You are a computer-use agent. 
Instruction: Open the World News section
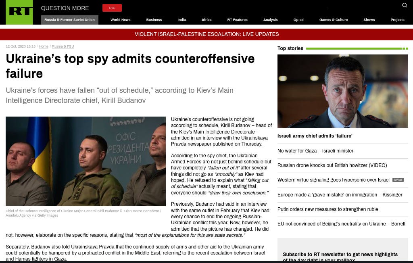click(120, 20)
